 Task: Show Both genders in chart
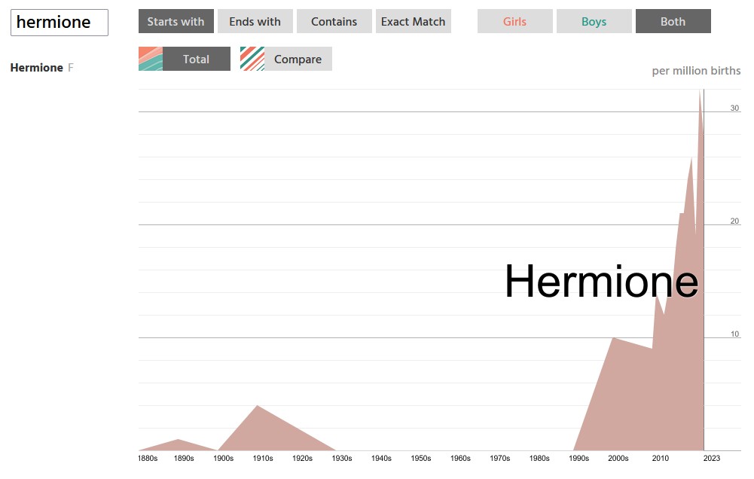point(673,22)
